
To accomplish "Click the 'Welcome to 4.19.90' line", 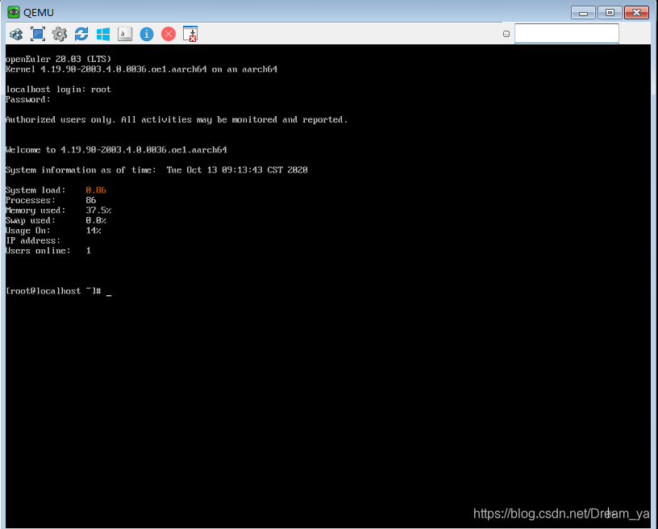I will pyautogui.click(x=116, y=150).
